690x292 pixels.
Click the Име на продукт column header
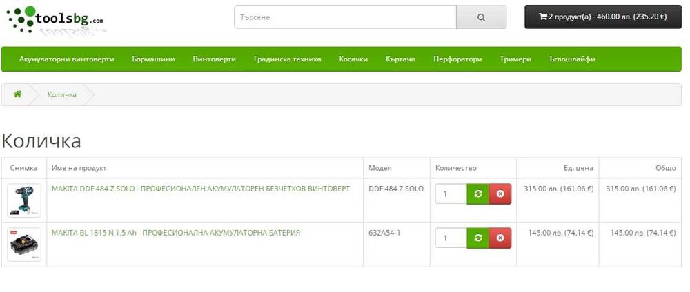(79, 168)
